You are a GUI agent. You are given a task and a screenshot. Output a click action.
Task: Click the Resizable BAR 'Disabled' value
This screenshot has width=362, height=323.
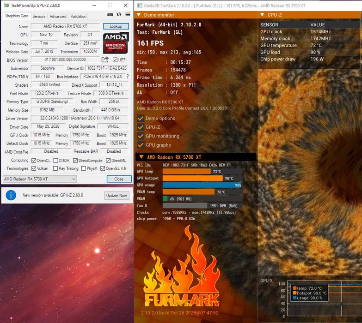tap(114, 151)
